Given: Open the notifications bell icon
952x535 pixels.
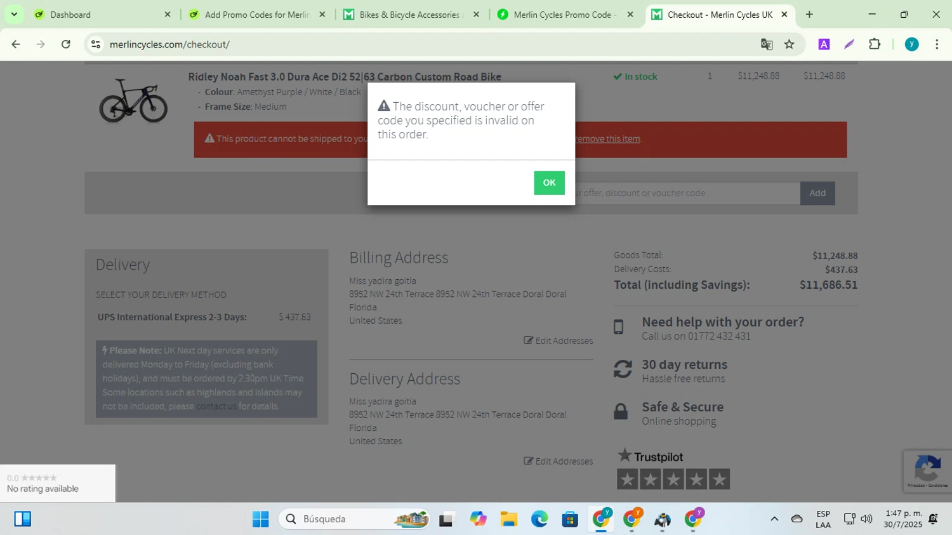Looking at the screenshot, I should 933,519.
